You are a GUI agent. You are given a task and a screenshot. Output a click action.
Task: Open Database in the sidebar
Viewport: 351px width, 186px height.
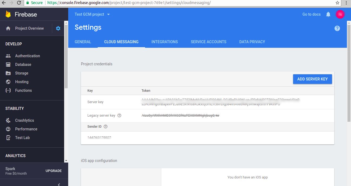tap(23, 65)
